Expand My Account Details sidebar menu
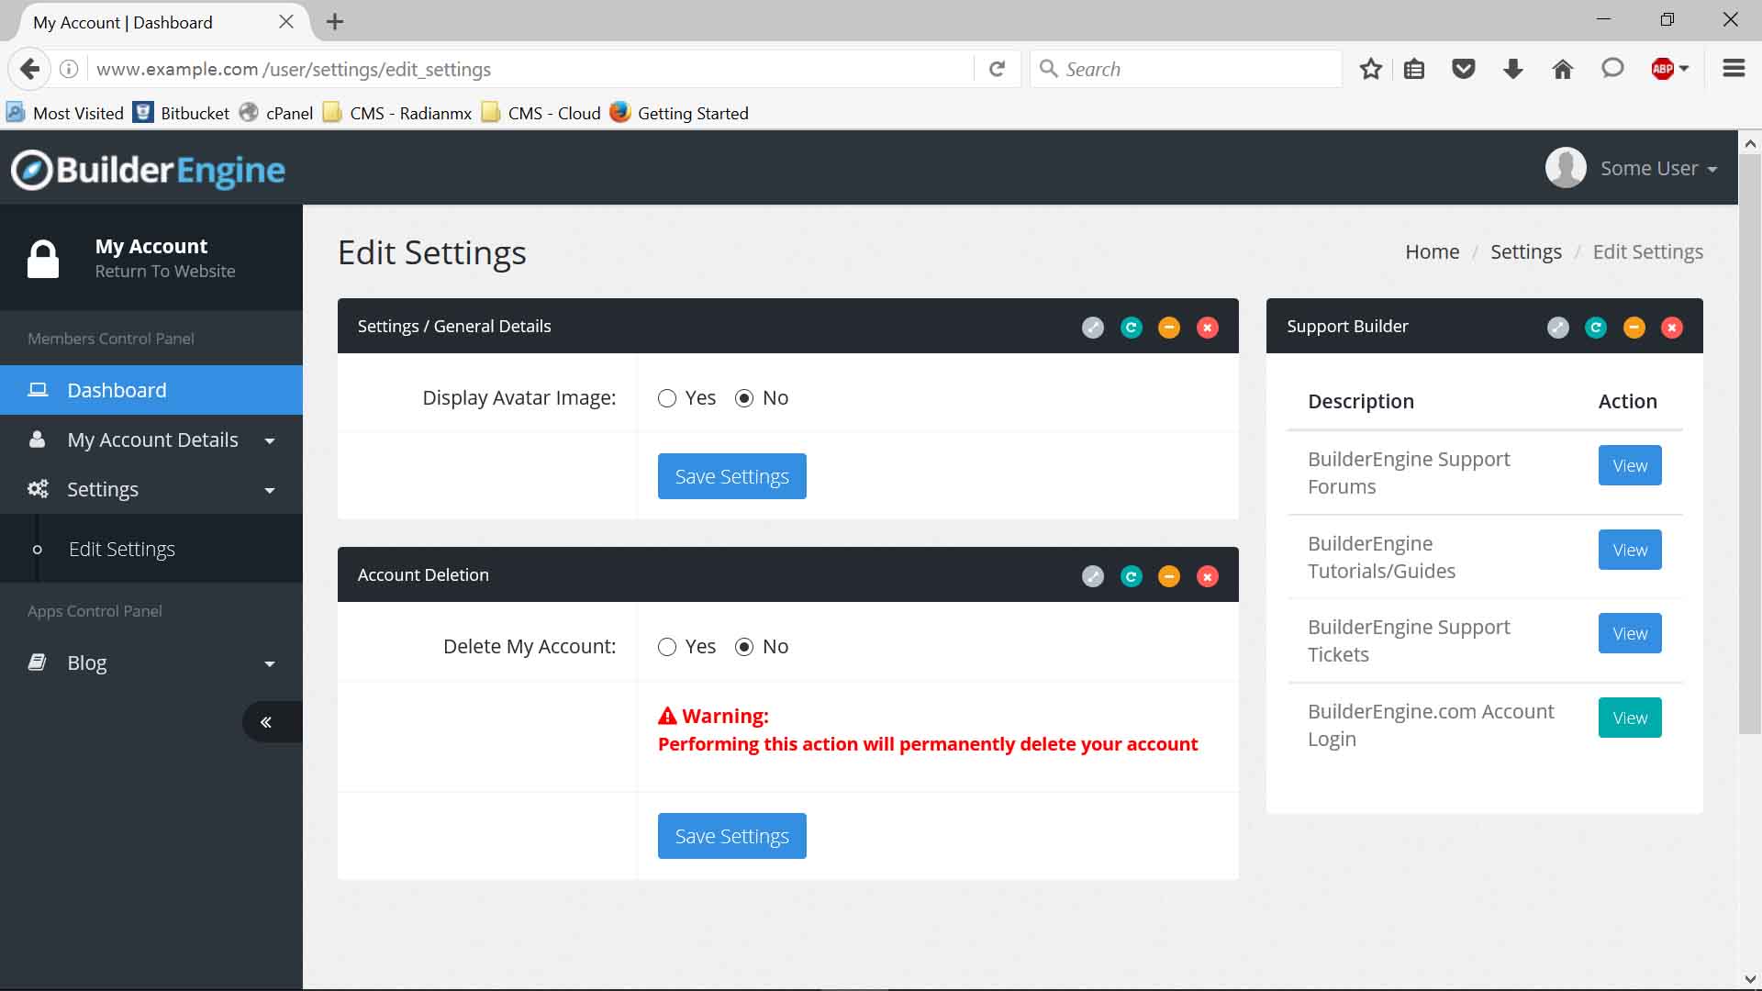 (151, 440)
